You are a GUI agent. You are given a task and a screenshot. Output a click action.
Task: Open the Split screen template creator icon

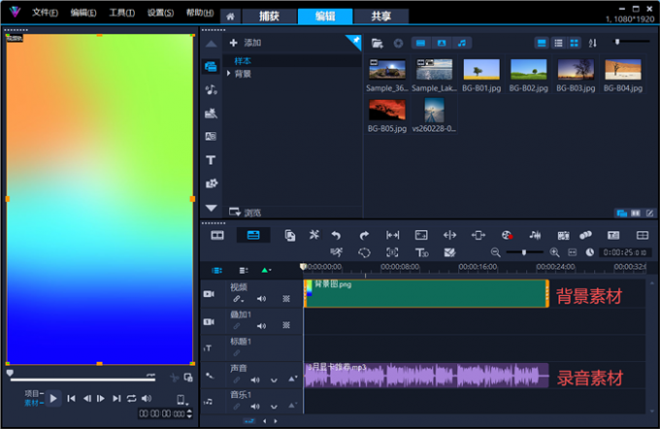[643, 235]
